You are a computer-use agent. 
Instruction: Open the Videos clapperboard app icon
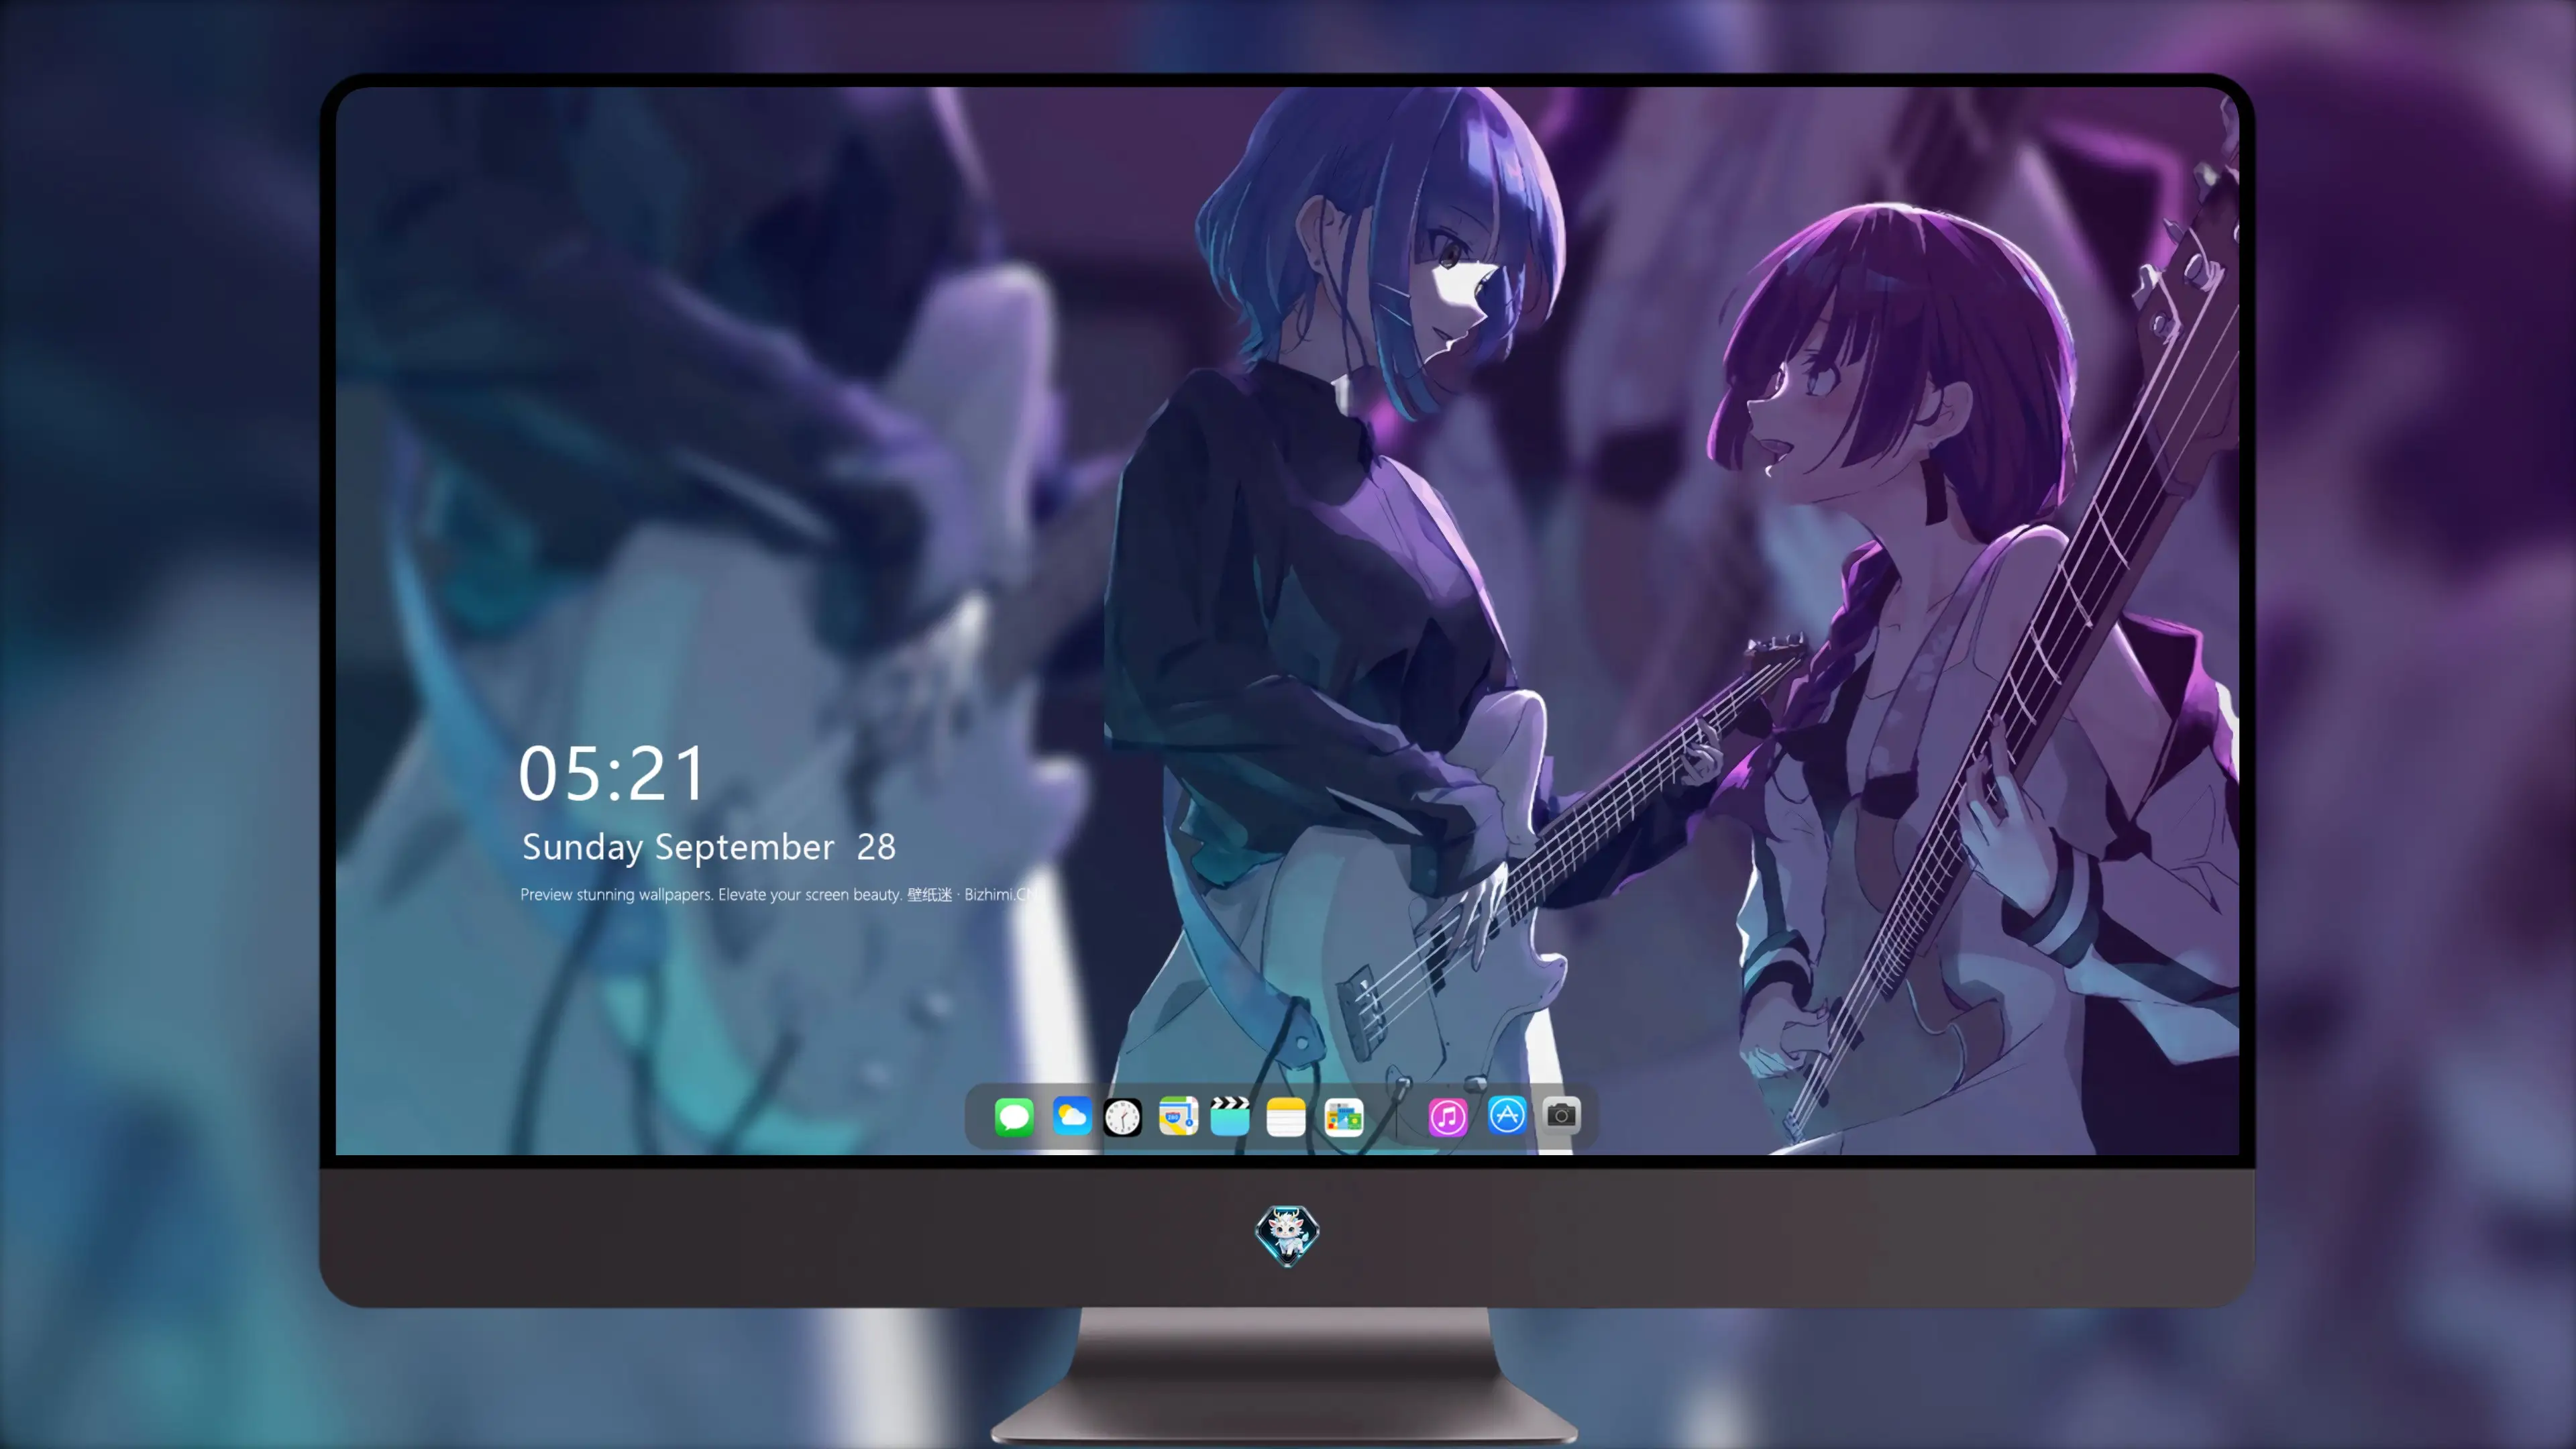click(x=1230, y=1116)
